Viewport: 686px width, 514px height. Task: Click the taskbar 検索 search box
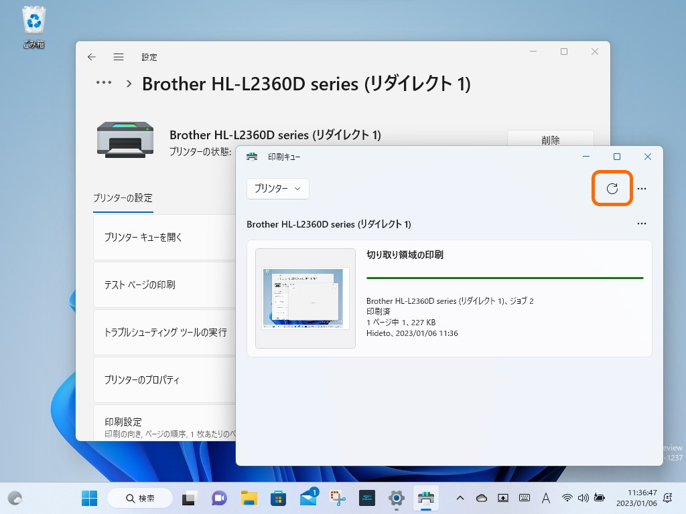140,498
